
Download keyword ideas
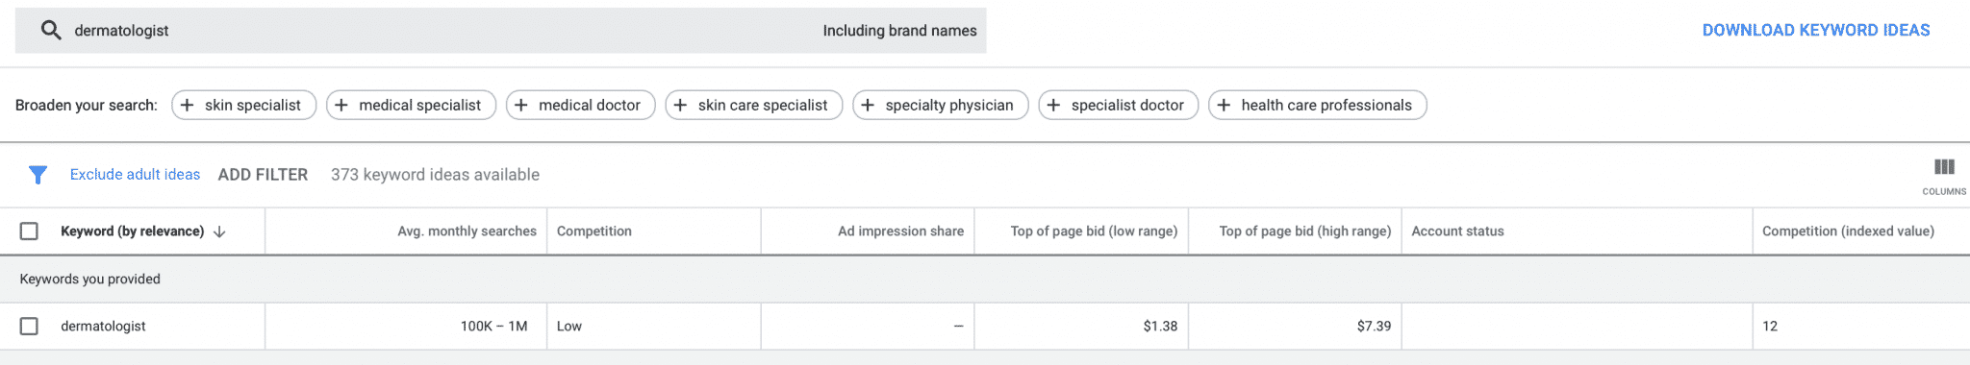coord(1816,31)
